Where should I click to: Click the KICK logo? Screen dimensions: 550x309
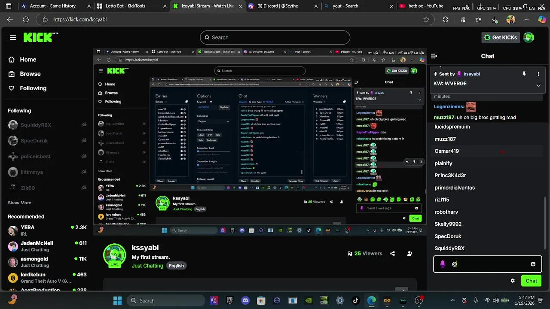[x=41, y=37]
